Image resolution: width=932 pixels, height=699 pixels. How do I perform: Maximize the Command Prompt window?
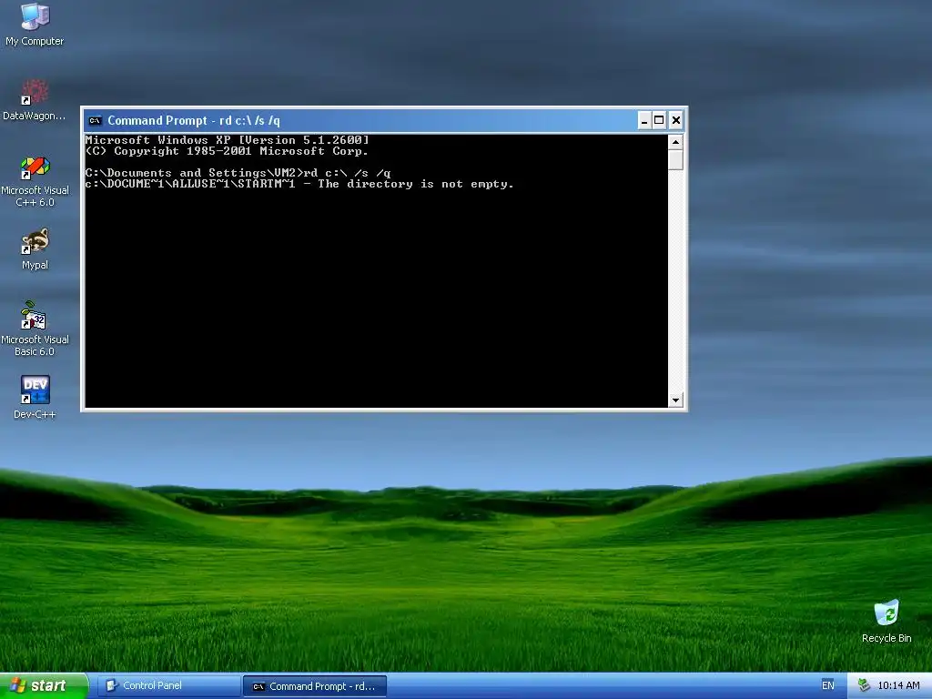click(x=659, y=121)
